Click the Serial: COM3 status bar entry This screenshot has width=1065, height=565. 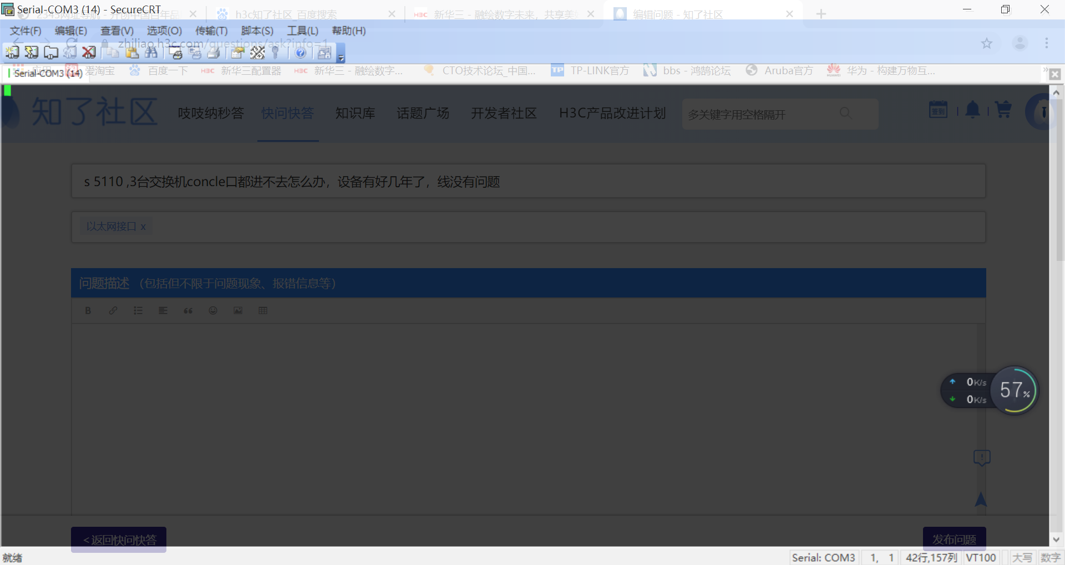[x=824, y=557]
